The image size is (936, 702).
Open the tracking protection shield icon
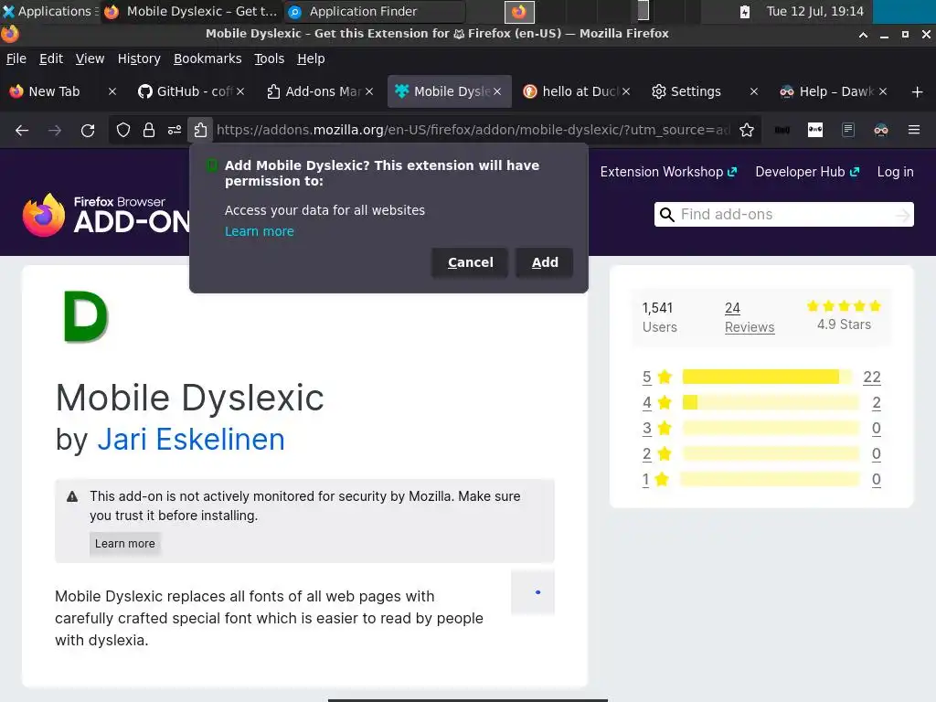[x=123, y=130]
